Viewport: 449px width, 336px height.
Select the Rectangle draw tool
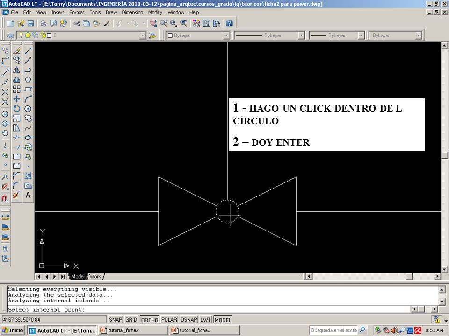(28, 90)
